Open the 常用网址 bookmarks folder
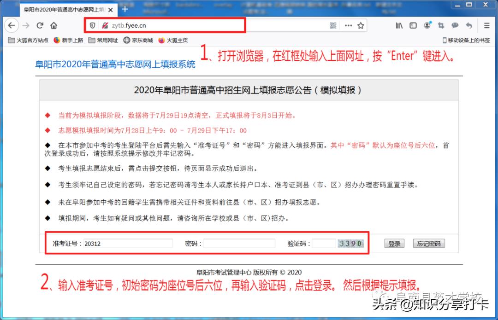 pyautogui.click(x=103, y=40)
